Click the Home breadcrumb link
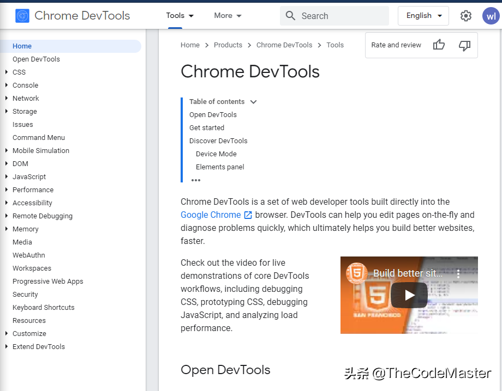This screenshot has height=391, width=502. [190, 45]
